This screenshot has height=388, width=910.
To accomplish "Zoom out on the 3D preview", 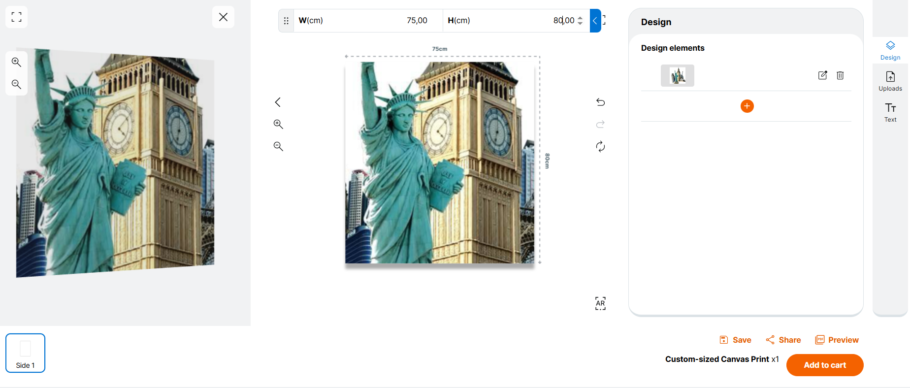I will click(x=16, y=84).
